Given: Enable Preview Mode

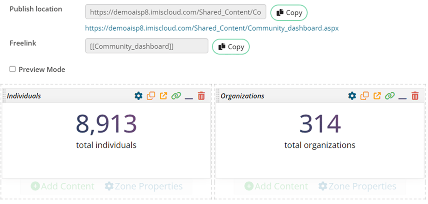Looking at the screenshot, I should (12, 69).
